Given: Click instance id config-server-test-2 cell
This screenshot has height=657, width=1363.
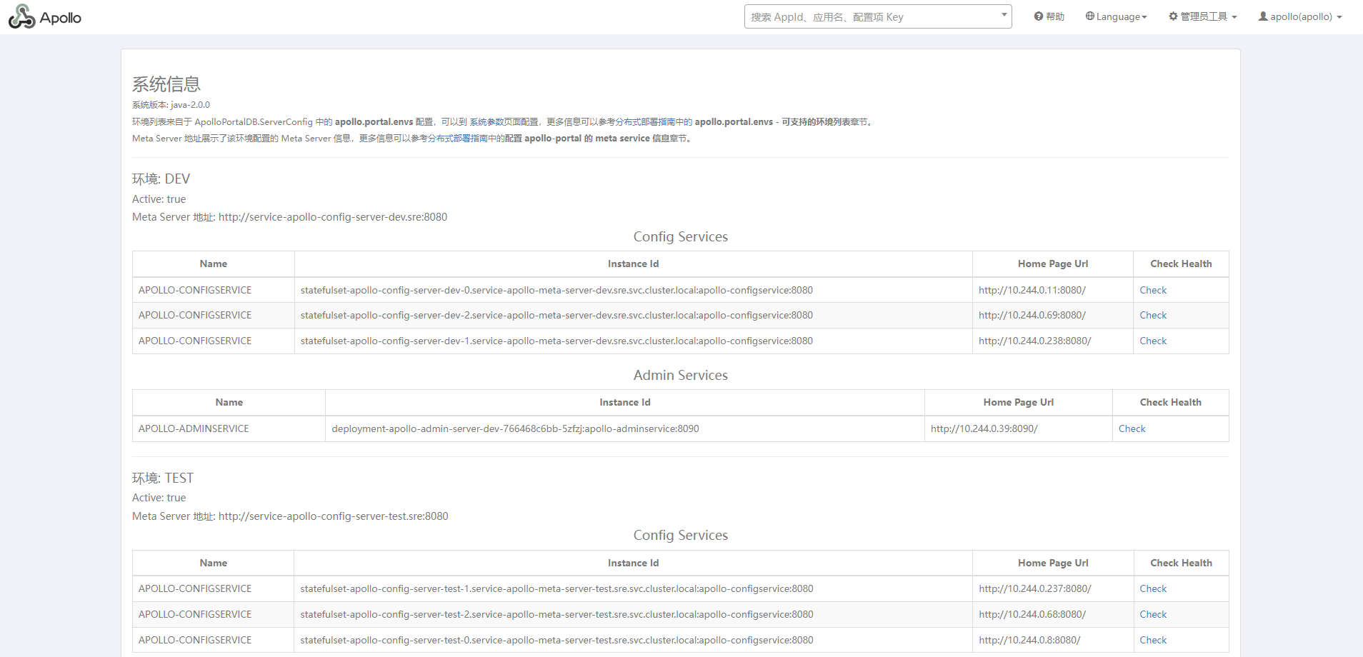Looking at the screenshot, I should [x=633, y=614].
